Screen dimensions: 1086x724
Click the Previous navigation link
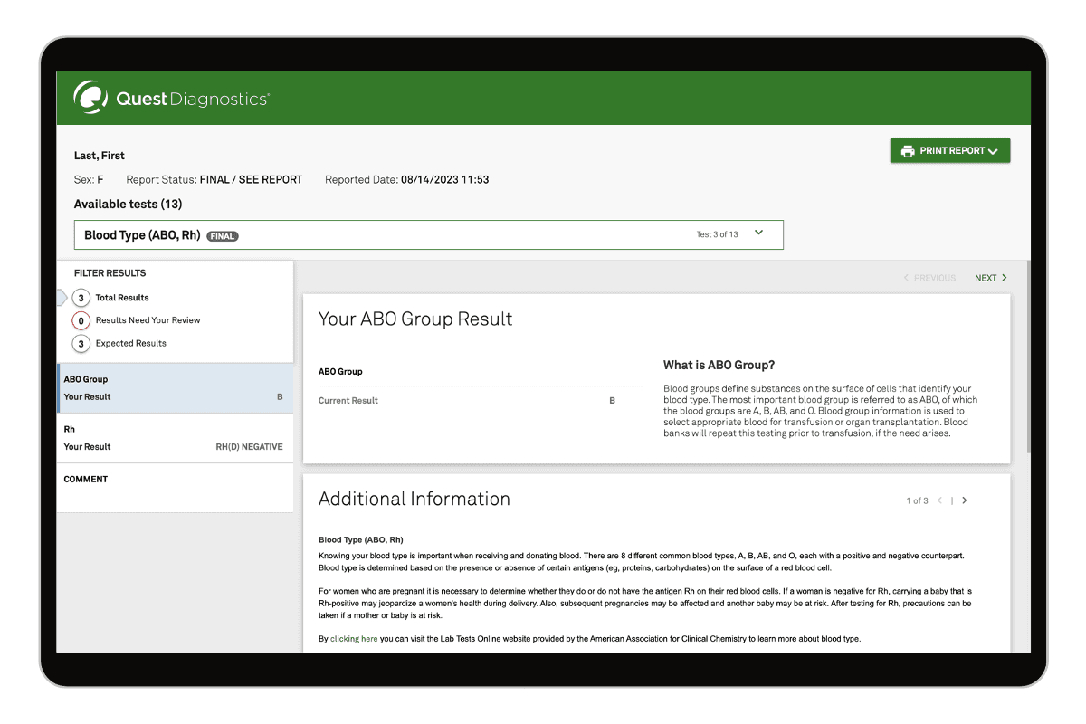[x=934, y=278]
